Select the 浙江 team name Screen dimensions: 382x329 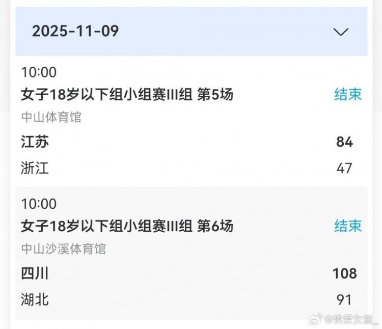click(x=35, y=168)
